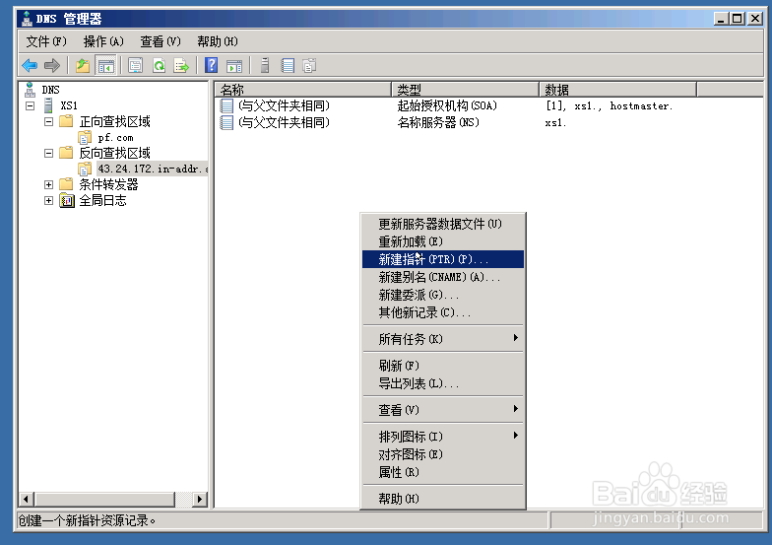Open 所有任务(K) submenu
This screenshot has height=545, width=772.
(x=443, y=339)
